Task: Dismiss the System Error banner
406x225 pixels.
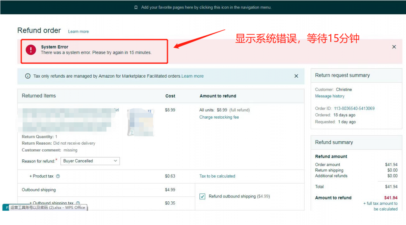Action: (394, 47)
